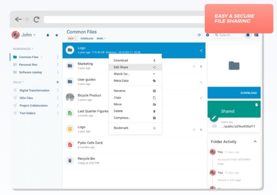Choose Meta Data from context menu
The image size is (277, 195).
(135, 80)
